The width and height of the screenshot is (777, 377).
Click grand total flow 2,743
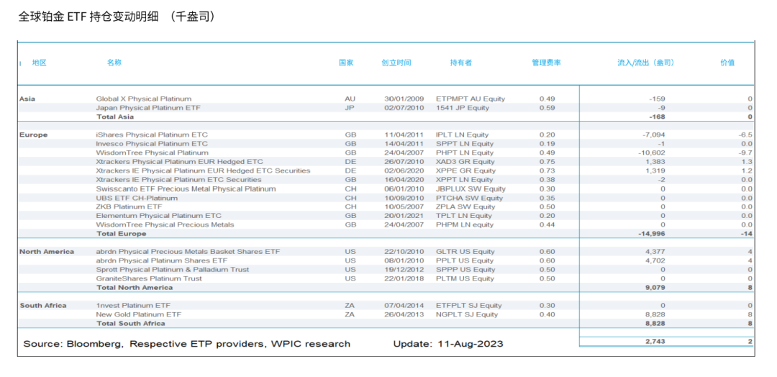click(x=655, y=341)
